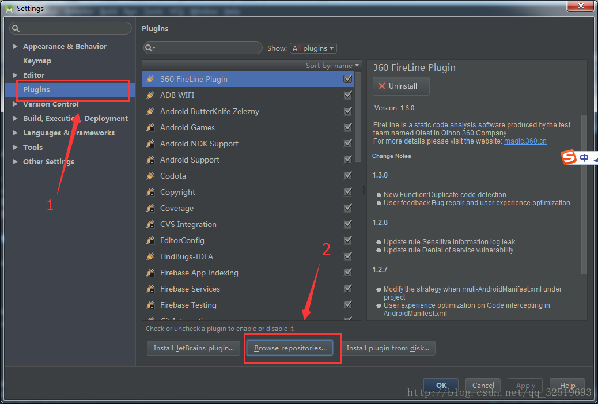This screenshot has height=404, width=598.
Task: Expand Languages & Frameworks arrow
Action: click(15, 133)
